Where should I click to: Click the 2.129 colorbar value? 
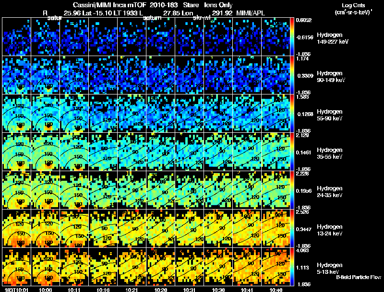pos(302,135)
